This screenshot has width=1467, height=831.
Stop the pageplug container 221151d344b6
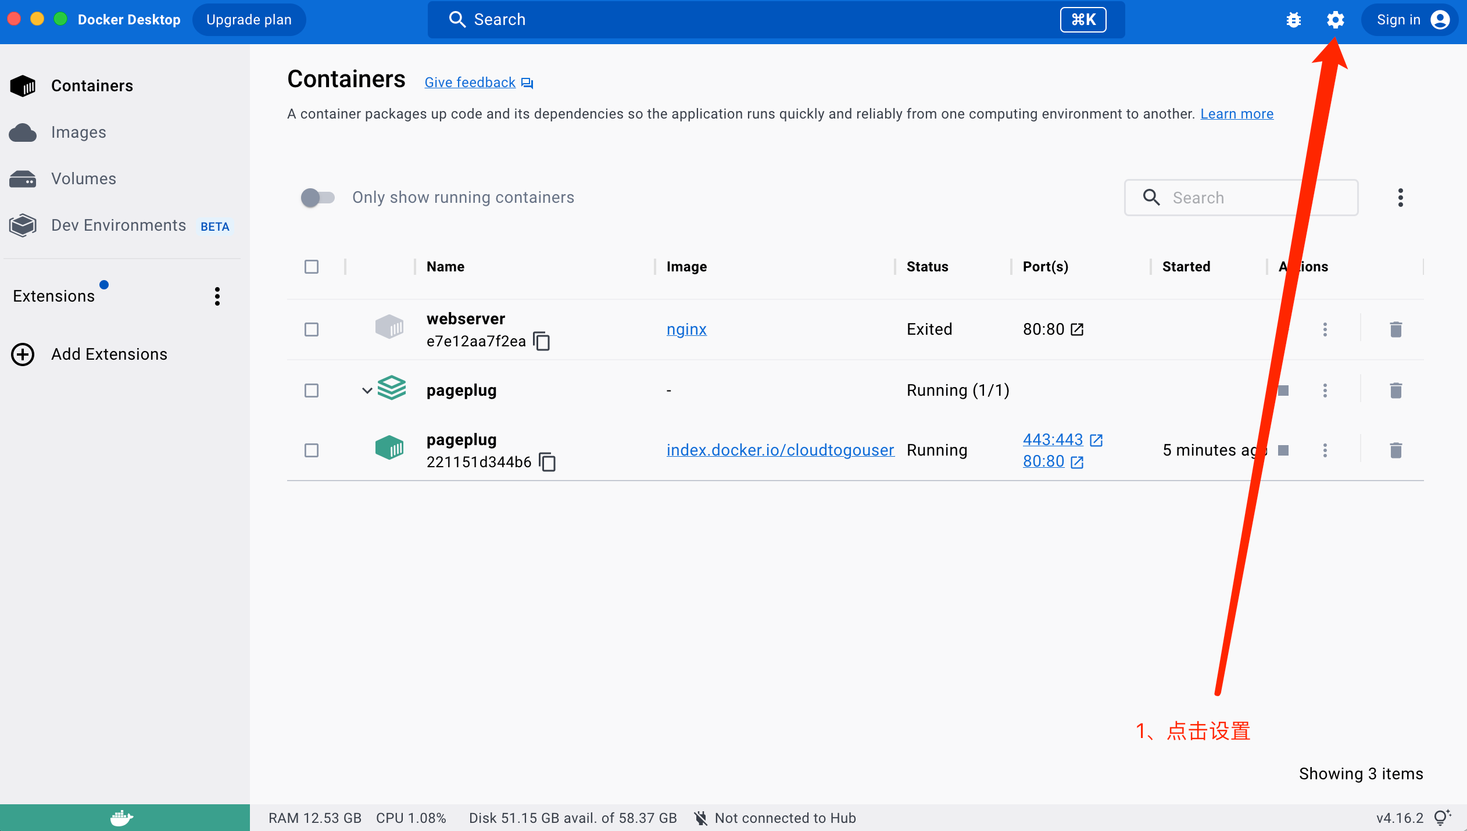point(1283,450)
